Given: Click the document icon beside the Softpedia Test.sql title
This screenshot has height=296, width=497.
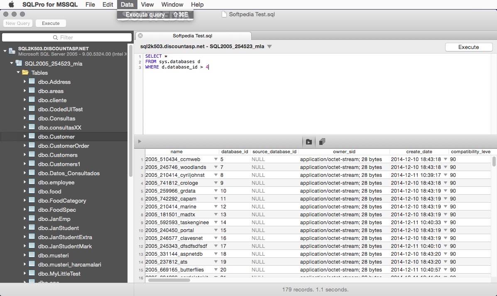Looking at the screenshot, I should click(224, 14).
